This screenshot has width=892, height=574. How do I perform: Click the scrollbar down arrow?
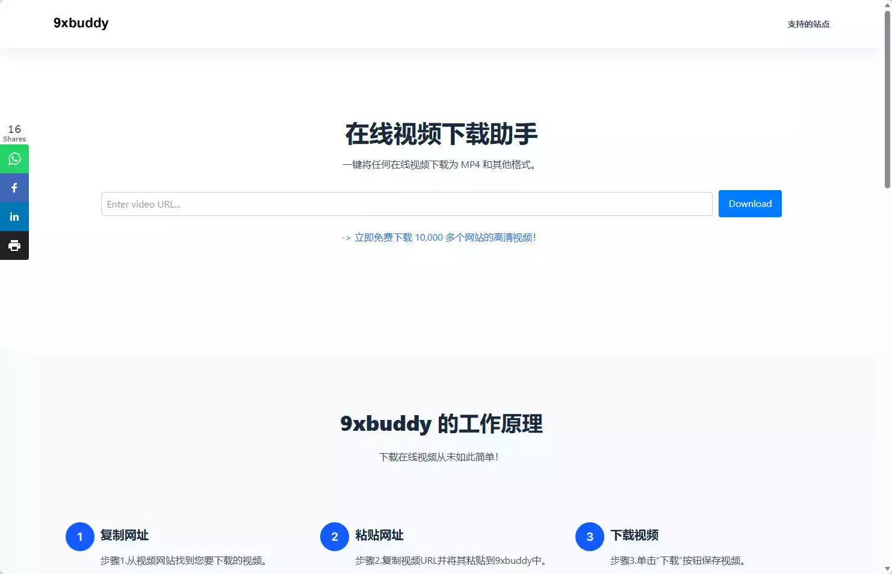point(887,569)
